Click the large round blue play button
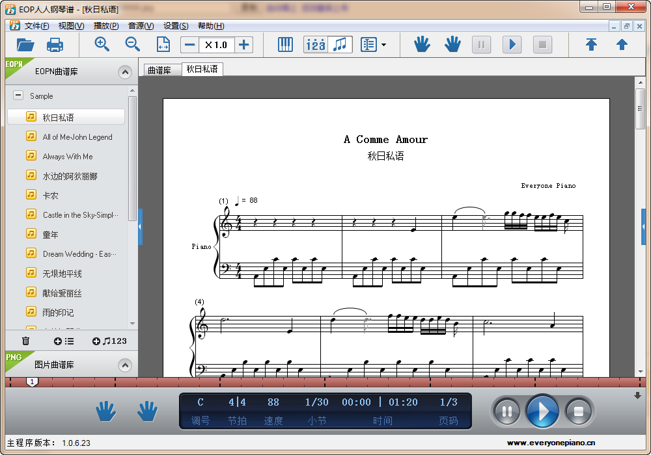The height and width of the screenshot is (455, 651). coord(542,411)
